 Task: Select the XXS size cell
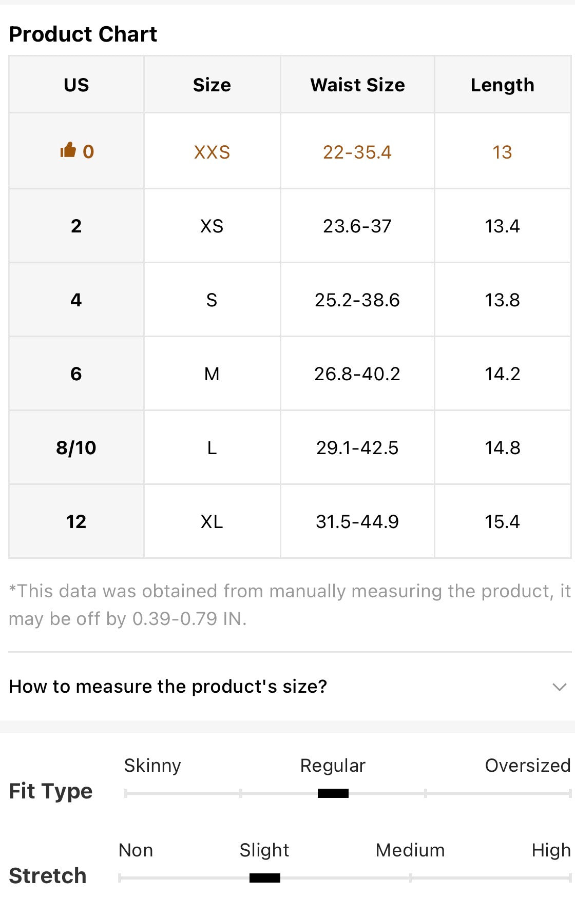click(x=212, y=151)
